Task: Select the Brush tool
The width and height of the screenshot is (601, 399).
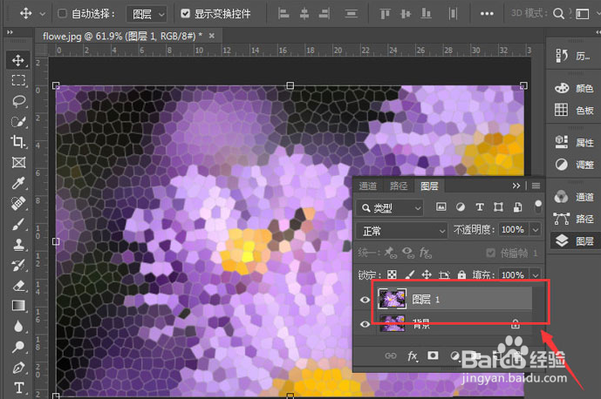Action: pos(18,224)
